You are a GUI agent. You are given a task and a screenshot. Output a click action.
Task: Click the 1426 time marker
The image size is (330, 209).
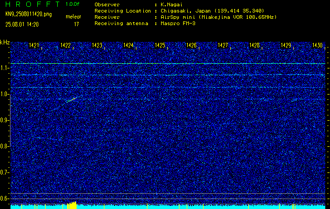191,45
